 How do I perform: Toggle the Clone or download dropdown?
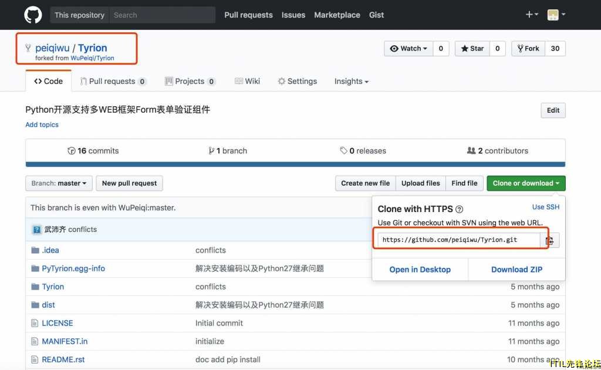526,183
